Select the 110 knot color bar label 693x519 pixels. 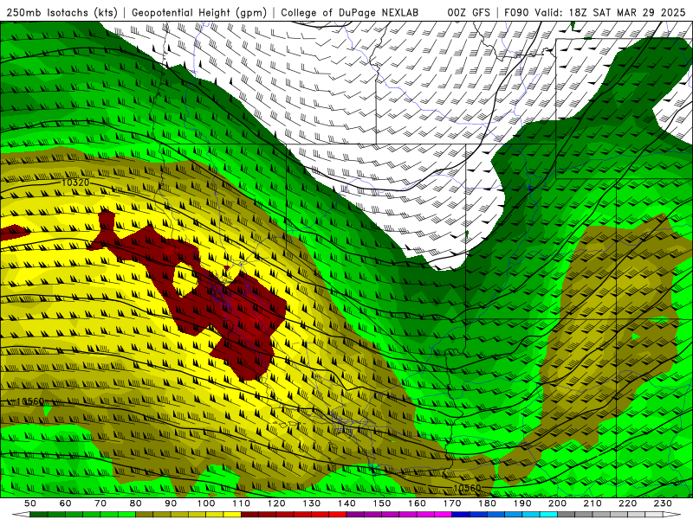pos(242,503)
